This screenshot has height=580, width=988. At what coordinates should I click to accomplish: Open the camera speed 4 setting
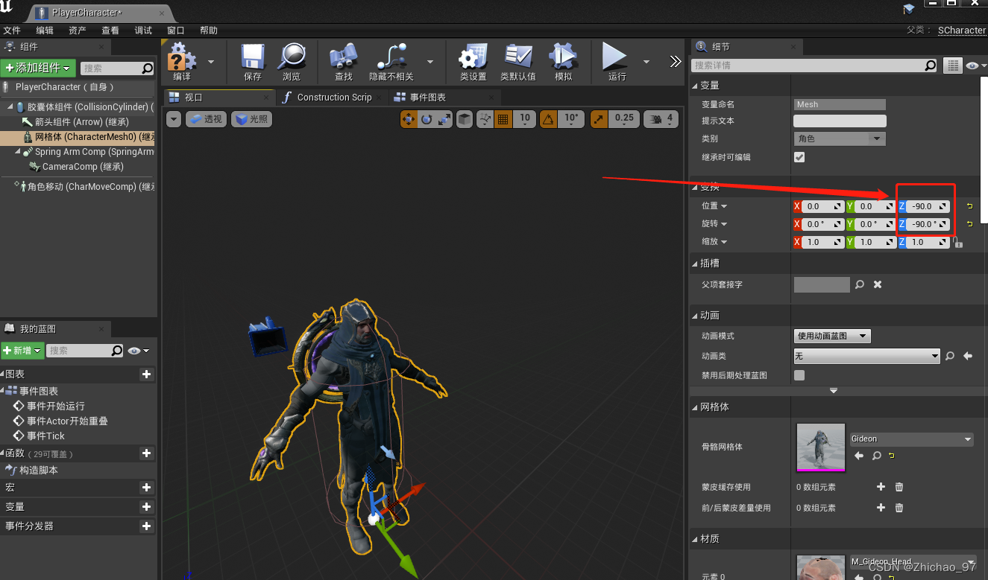[x=661, y=118]
